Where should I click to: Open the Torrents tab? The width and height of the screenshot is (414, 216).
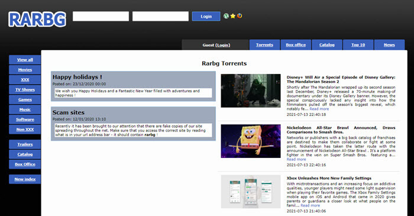point(264,45)
